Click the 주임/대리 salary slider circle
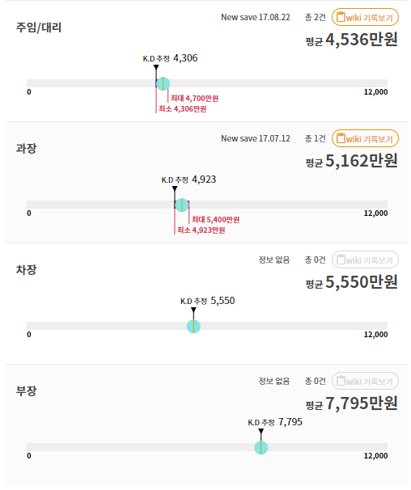Screen dimensions: 411x490 coord(163,84)
